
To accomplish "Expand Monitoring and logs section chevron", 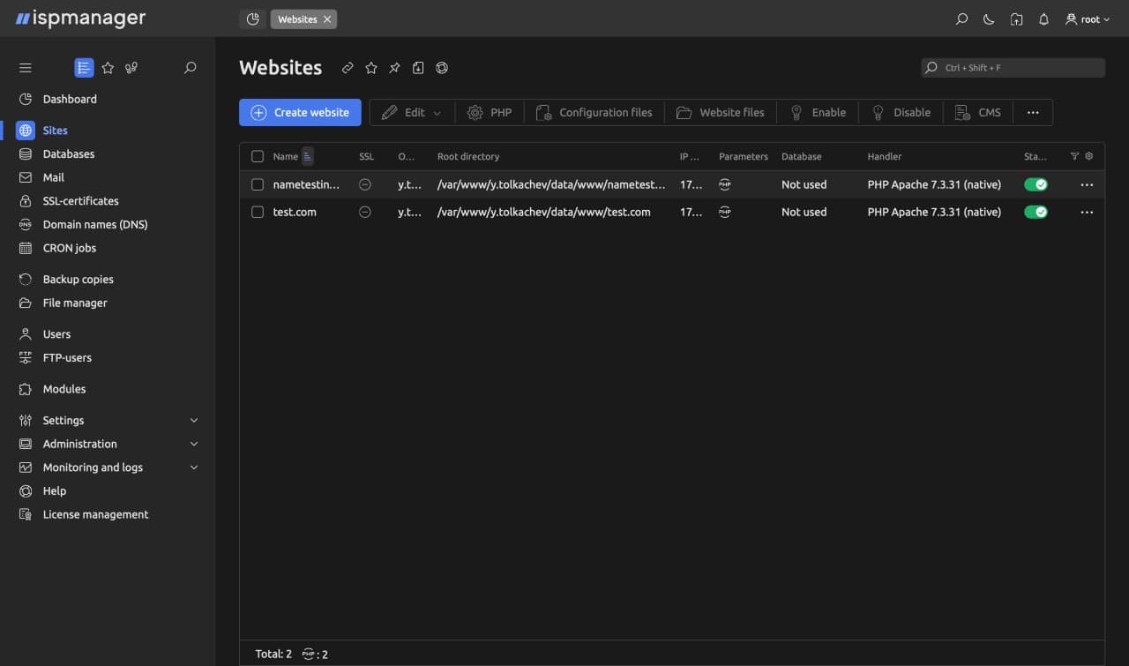I will click(194, 468).
